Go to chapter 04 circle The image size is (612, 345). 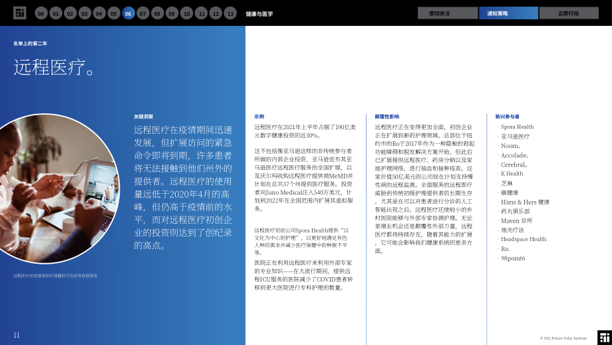point(99,13)
